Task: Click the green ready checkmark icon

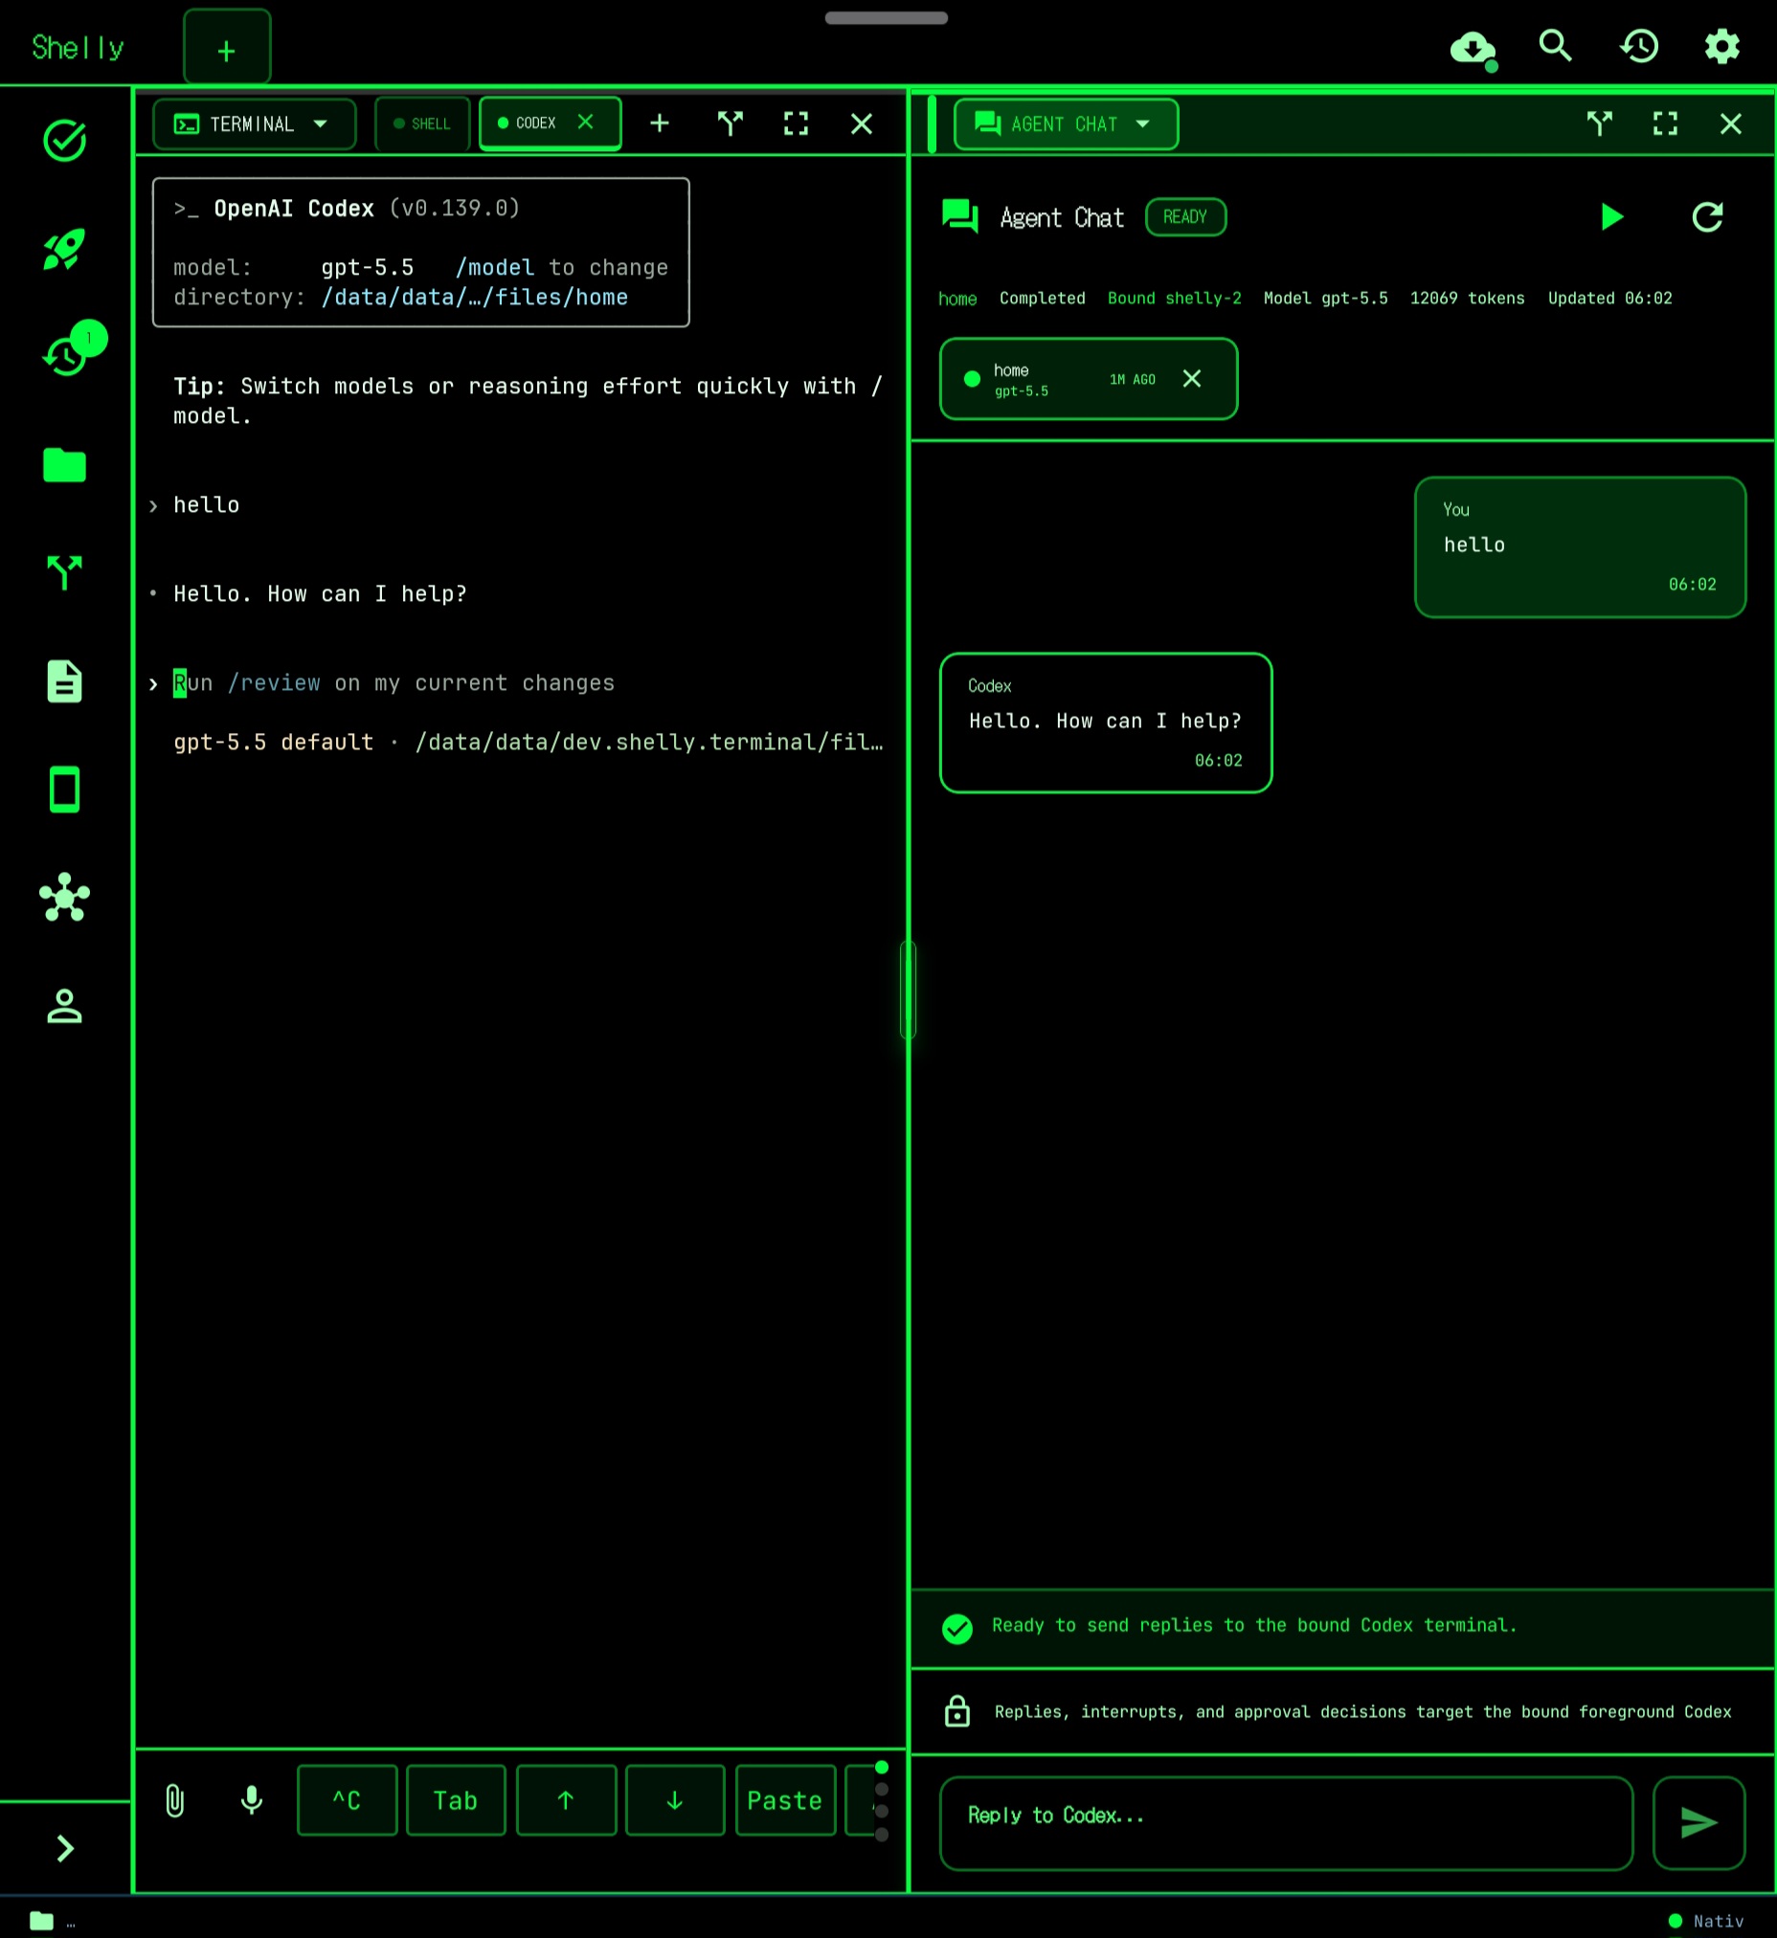Action: [956, 1629]
